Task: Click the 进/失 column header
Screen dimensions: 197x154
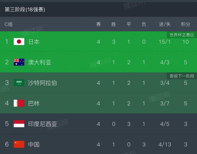Action: point(165,24)
